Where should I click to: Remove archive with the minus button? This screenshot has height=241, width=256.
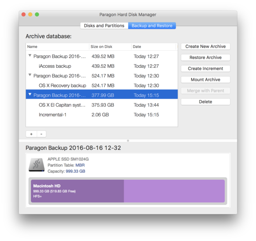[x=41, y=134]
